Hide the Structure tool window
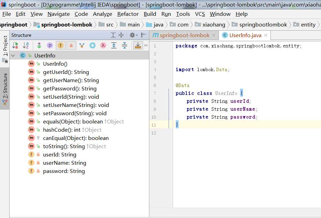Screen dimensions: 321x218 pos(143,35)
